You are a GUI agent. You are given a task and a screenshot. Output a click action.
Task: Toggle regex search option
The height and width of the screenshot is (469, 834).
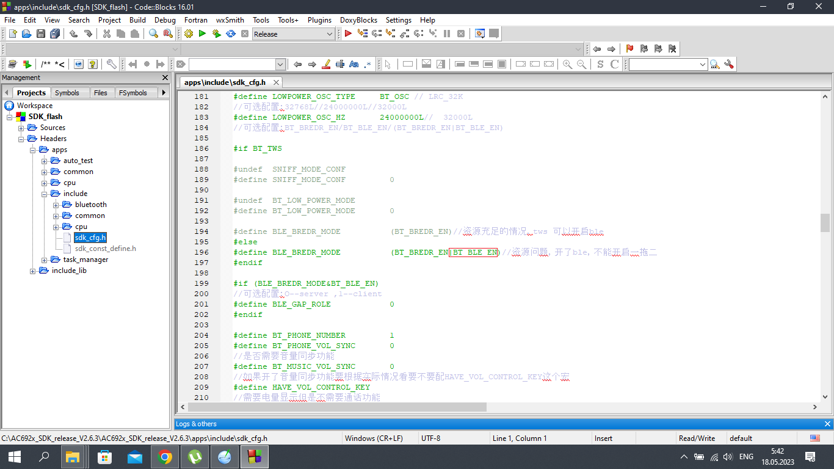pyautogui.click(x=368, y=64)
